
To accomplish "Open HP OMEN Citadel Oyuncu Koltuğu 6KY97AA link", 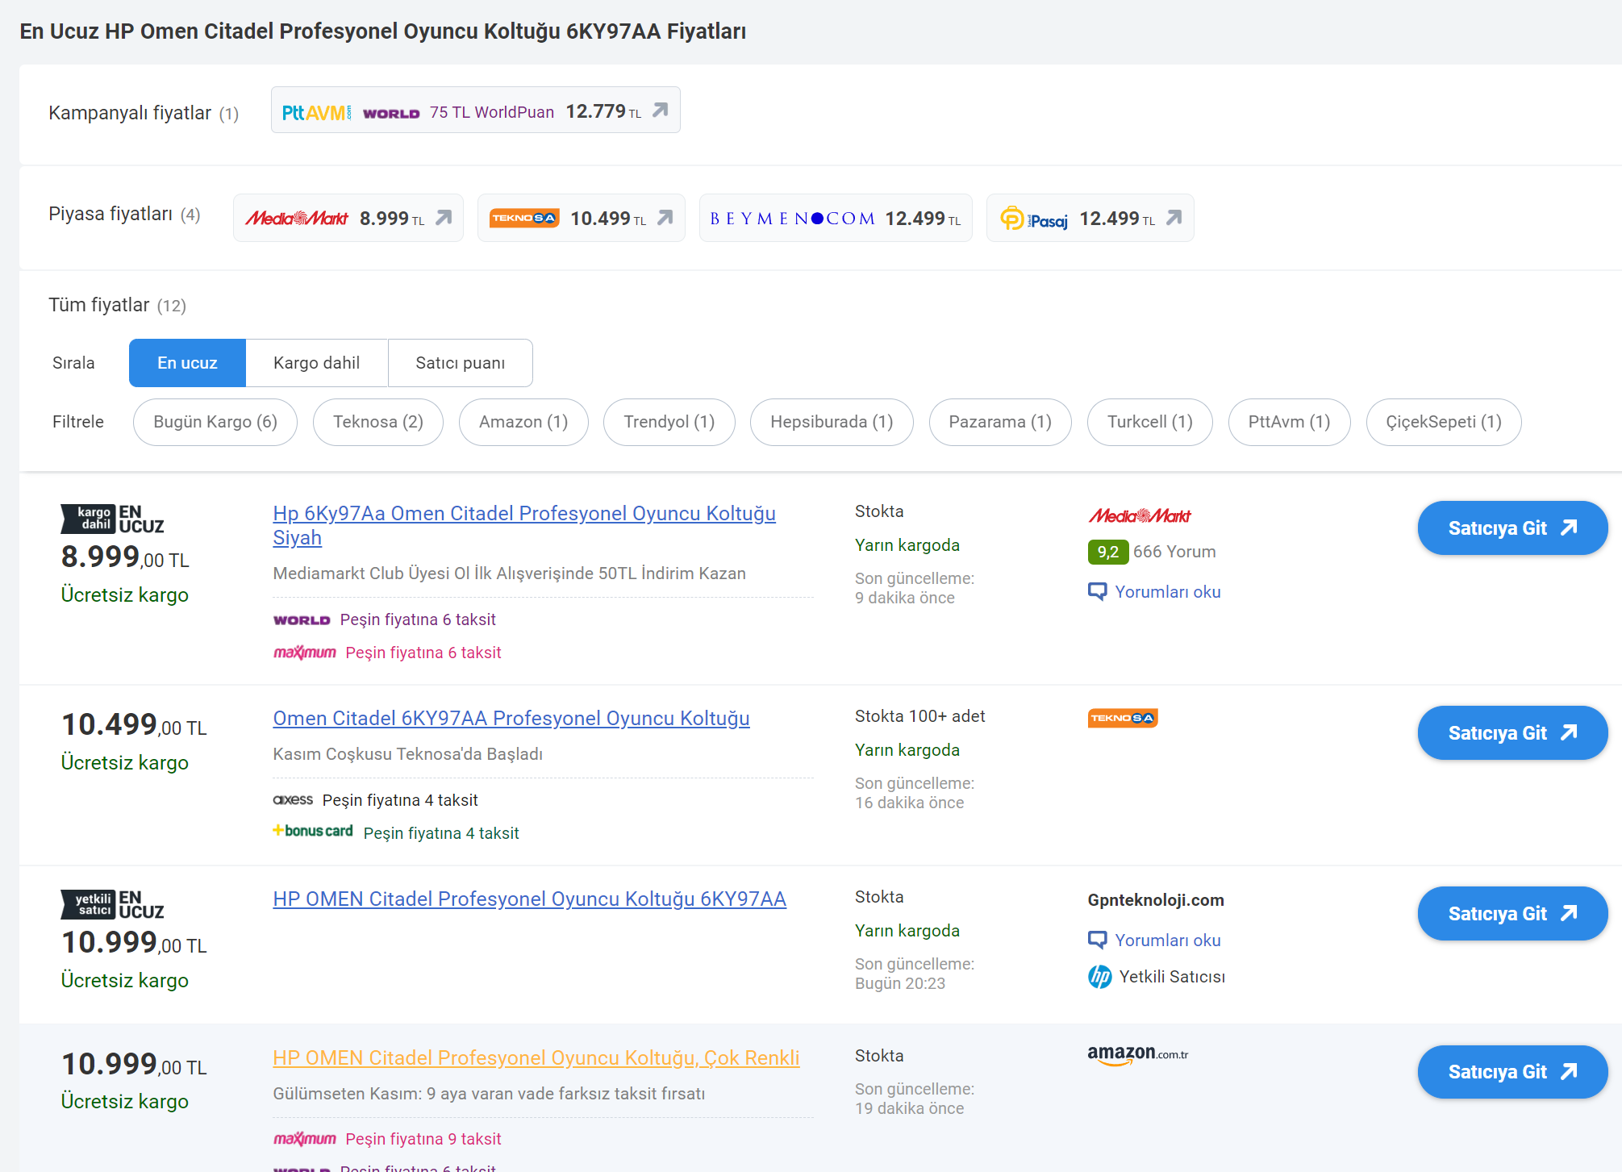I will 529,899.
